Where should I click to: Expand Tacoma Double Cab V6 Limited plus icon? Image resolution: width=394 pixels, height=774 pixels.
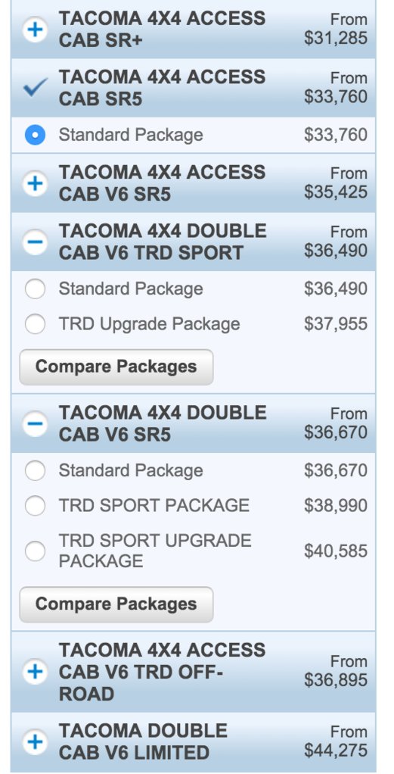35,742
